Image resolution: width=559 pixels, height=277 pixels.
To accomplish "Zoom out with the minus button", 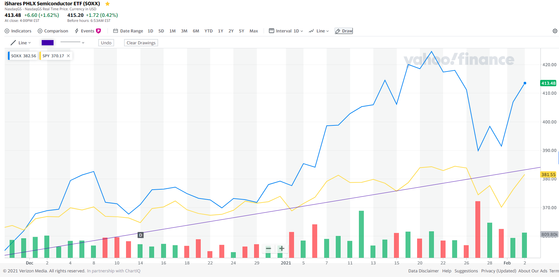I will (268, 248).
